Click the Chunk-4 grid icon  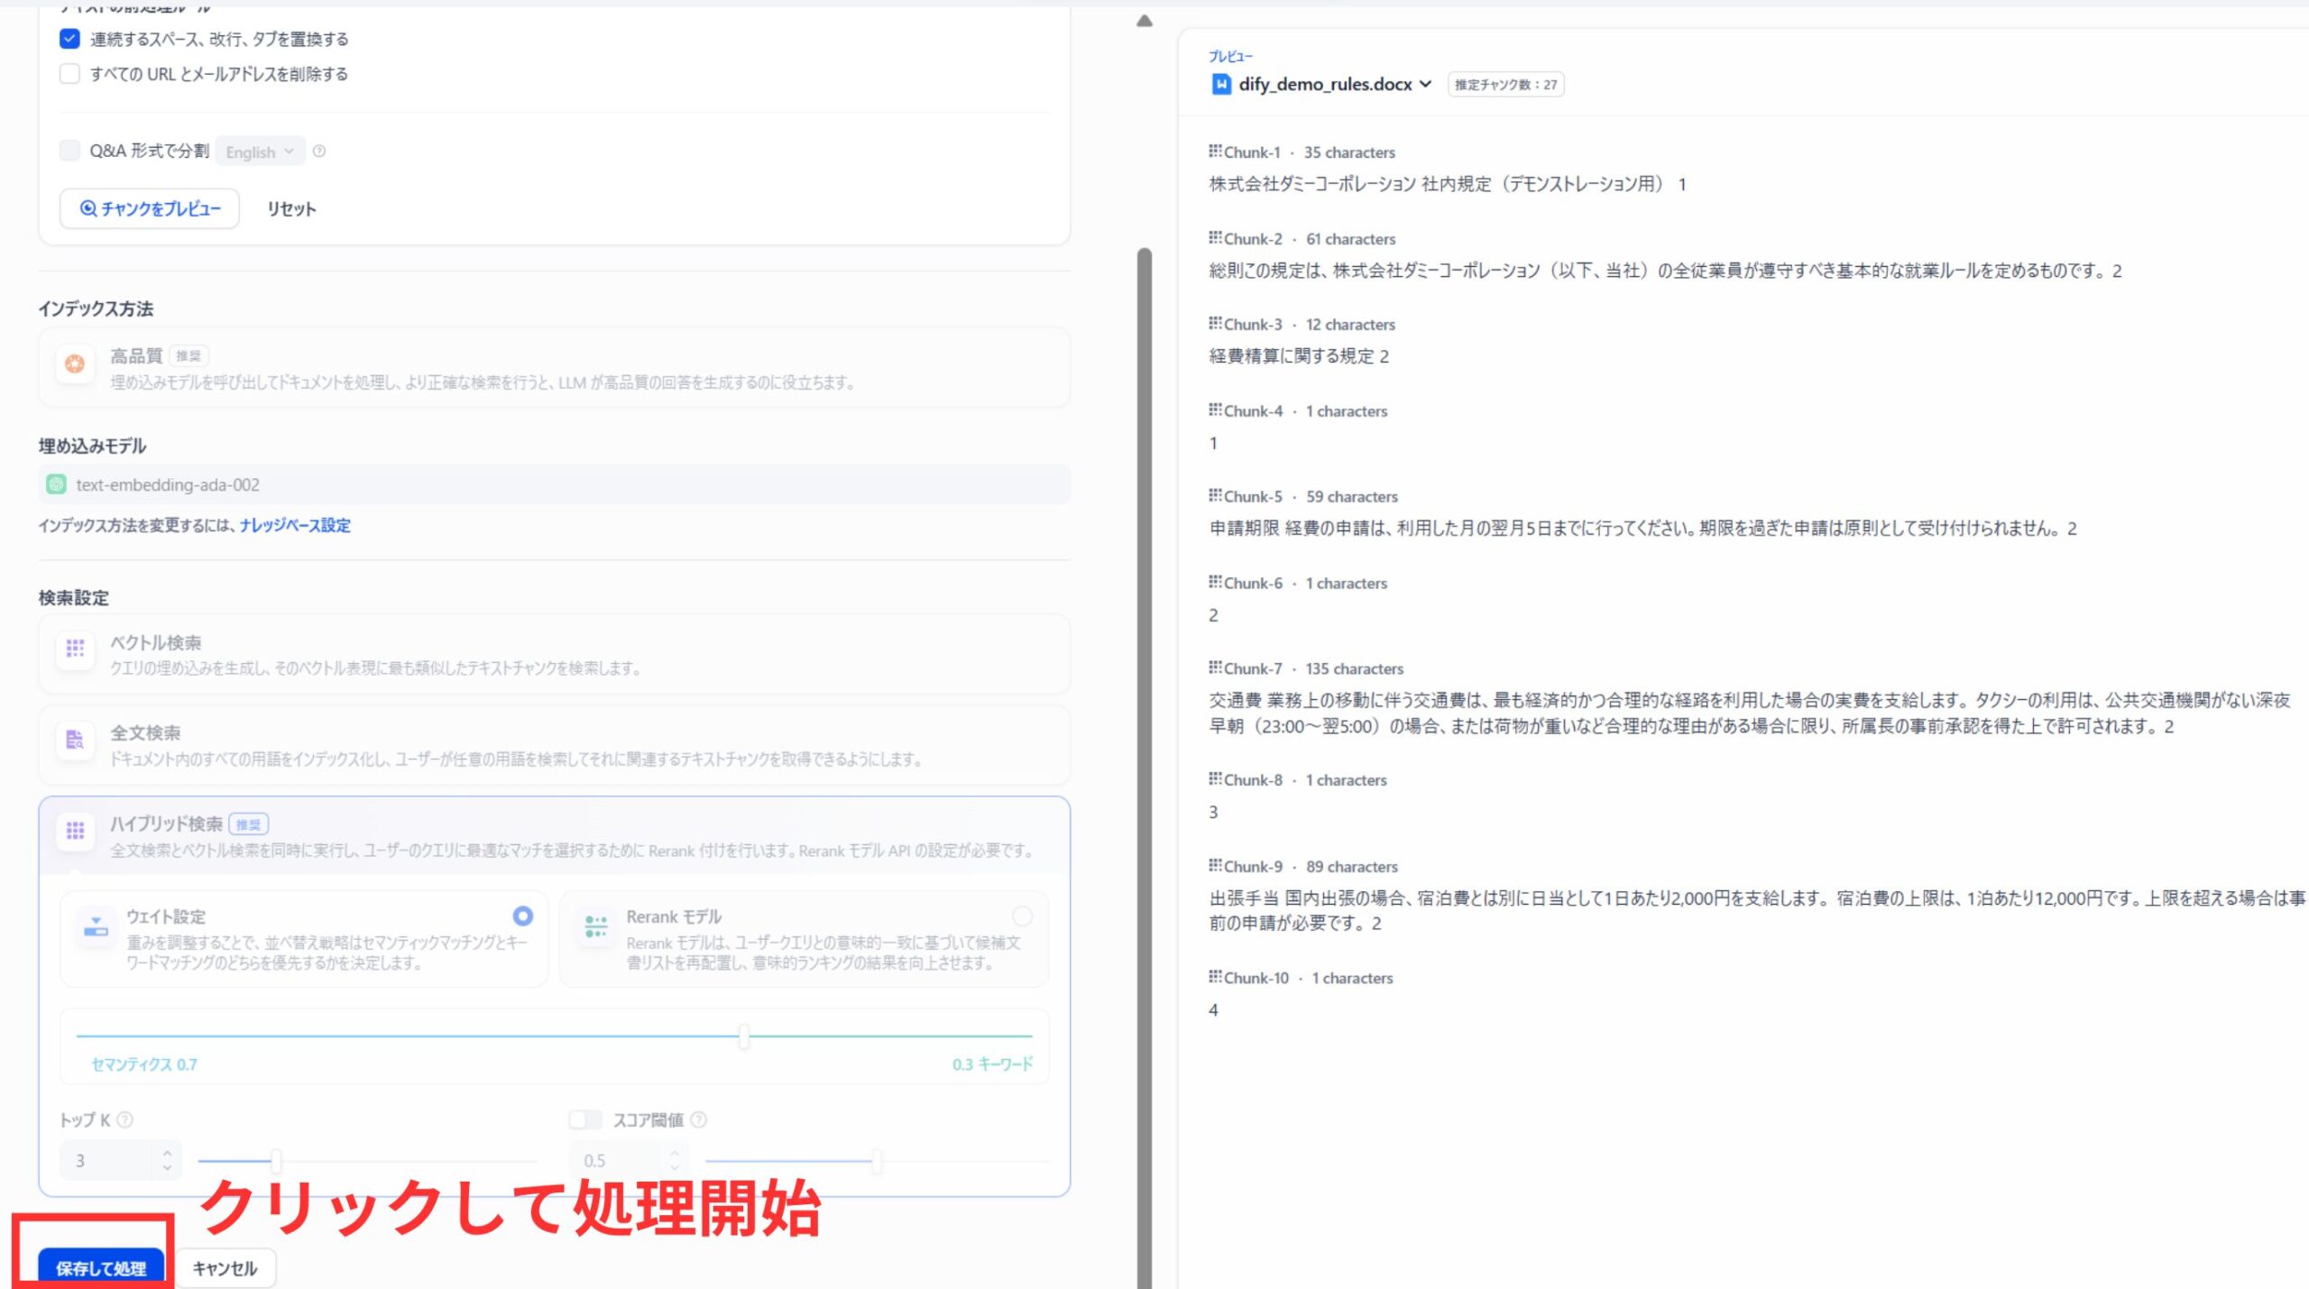click(1215, 410)
